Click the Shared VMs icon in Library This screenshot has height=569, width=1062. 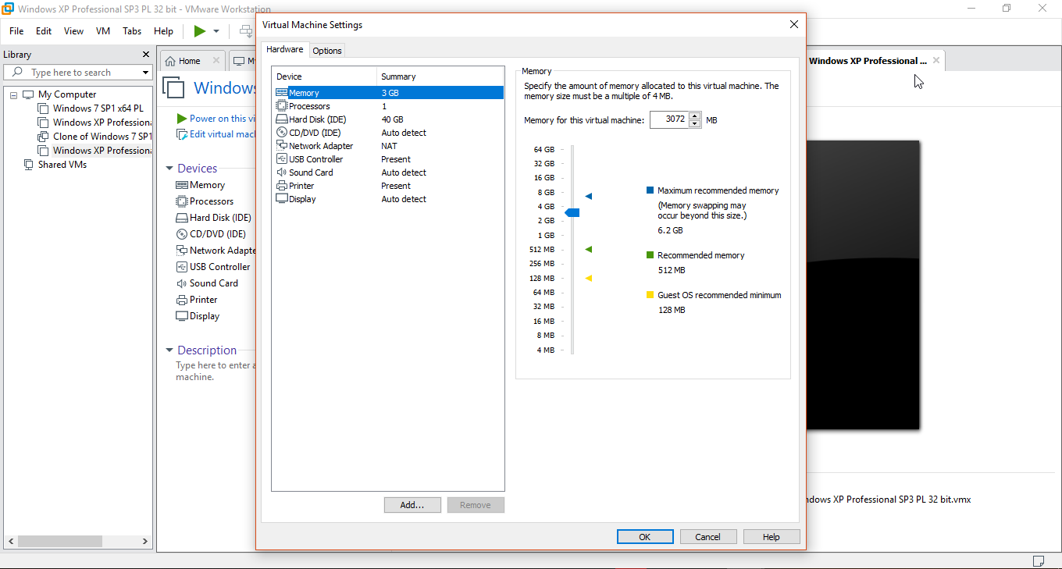coord(29,165)
